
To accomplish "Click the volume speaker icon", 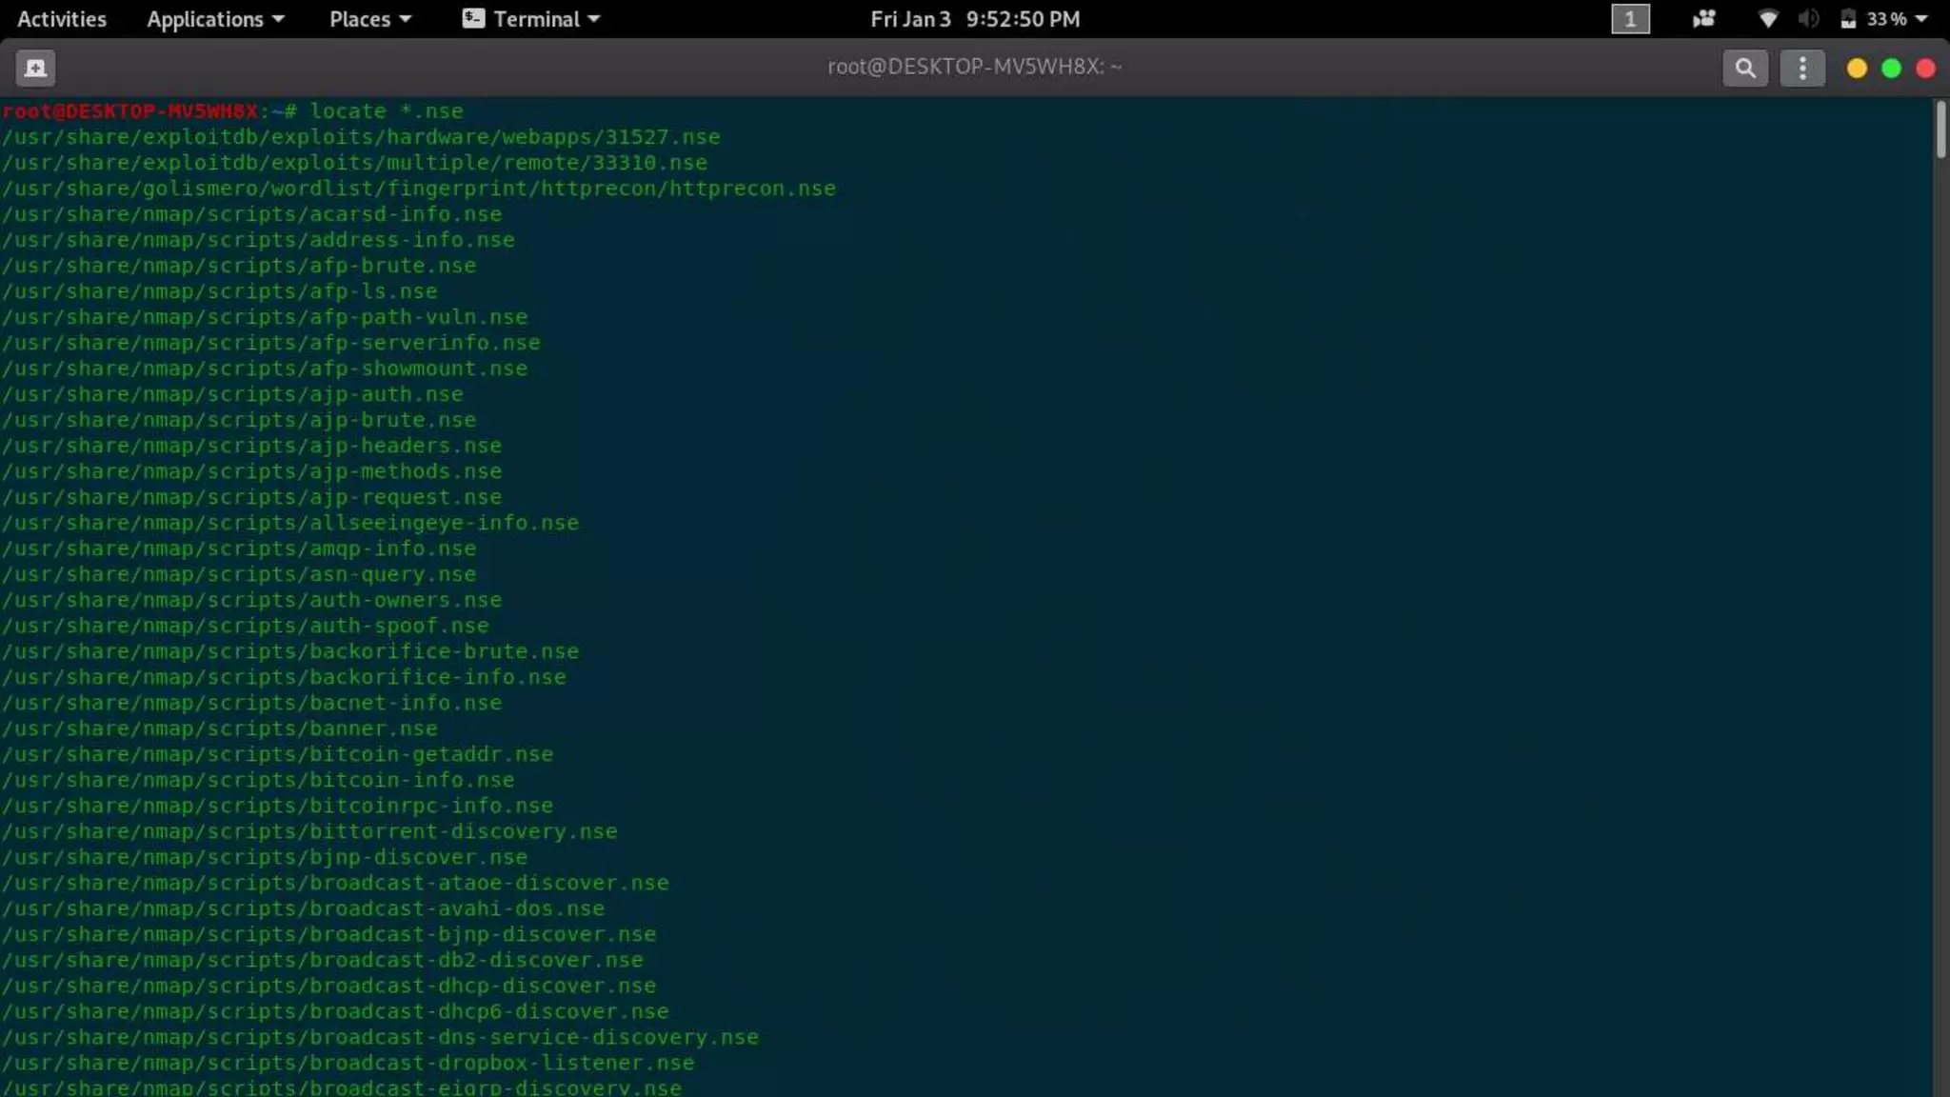I will (x=1808, y=19).
